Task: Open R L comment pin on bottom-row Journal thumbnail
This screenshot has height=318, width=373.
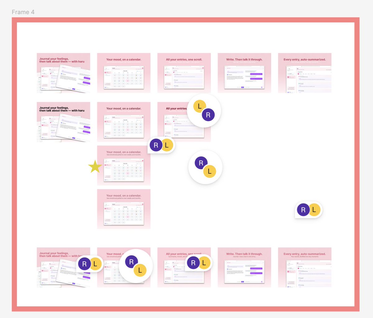Action: tap(90, 264)
